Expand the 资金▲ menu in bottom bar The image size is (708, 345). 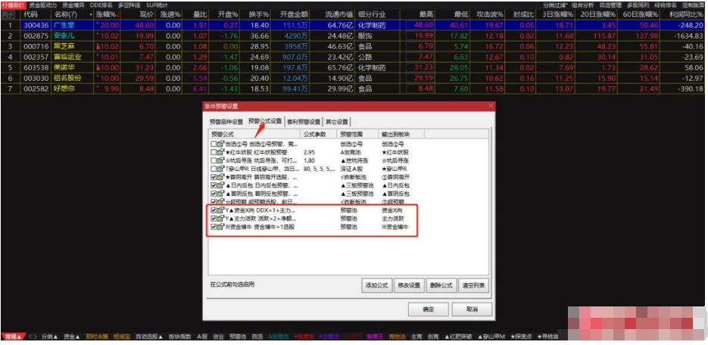pyautogui.click(x=72, y=336)
